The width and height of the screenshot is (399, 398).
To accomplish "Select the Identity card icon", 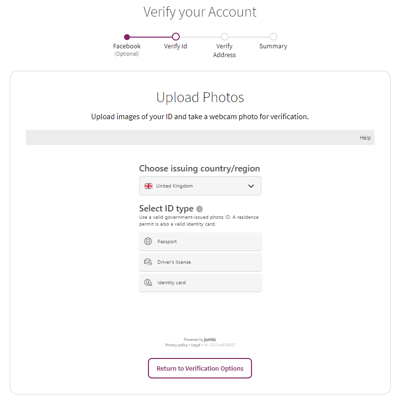I will click(147, 282).
